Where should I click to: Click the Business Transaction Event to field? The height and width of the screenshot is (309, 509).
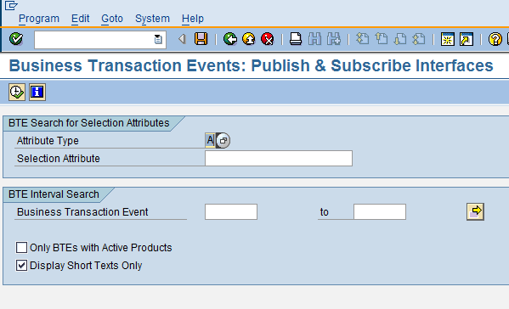(x=380, y=211)
